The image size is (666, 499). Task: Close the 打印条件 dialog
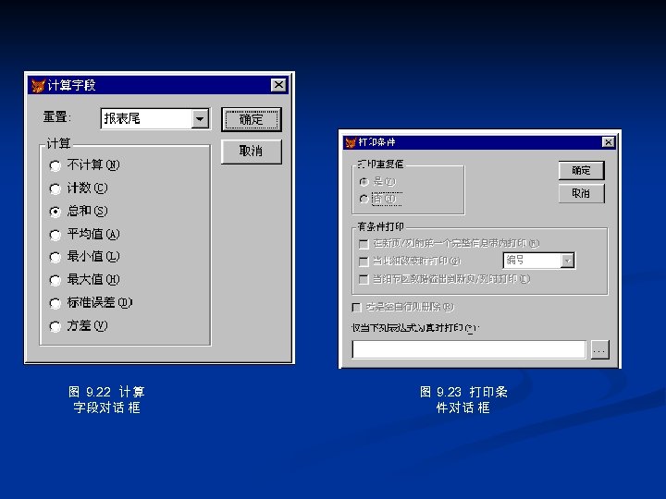(x=609, y=142)
